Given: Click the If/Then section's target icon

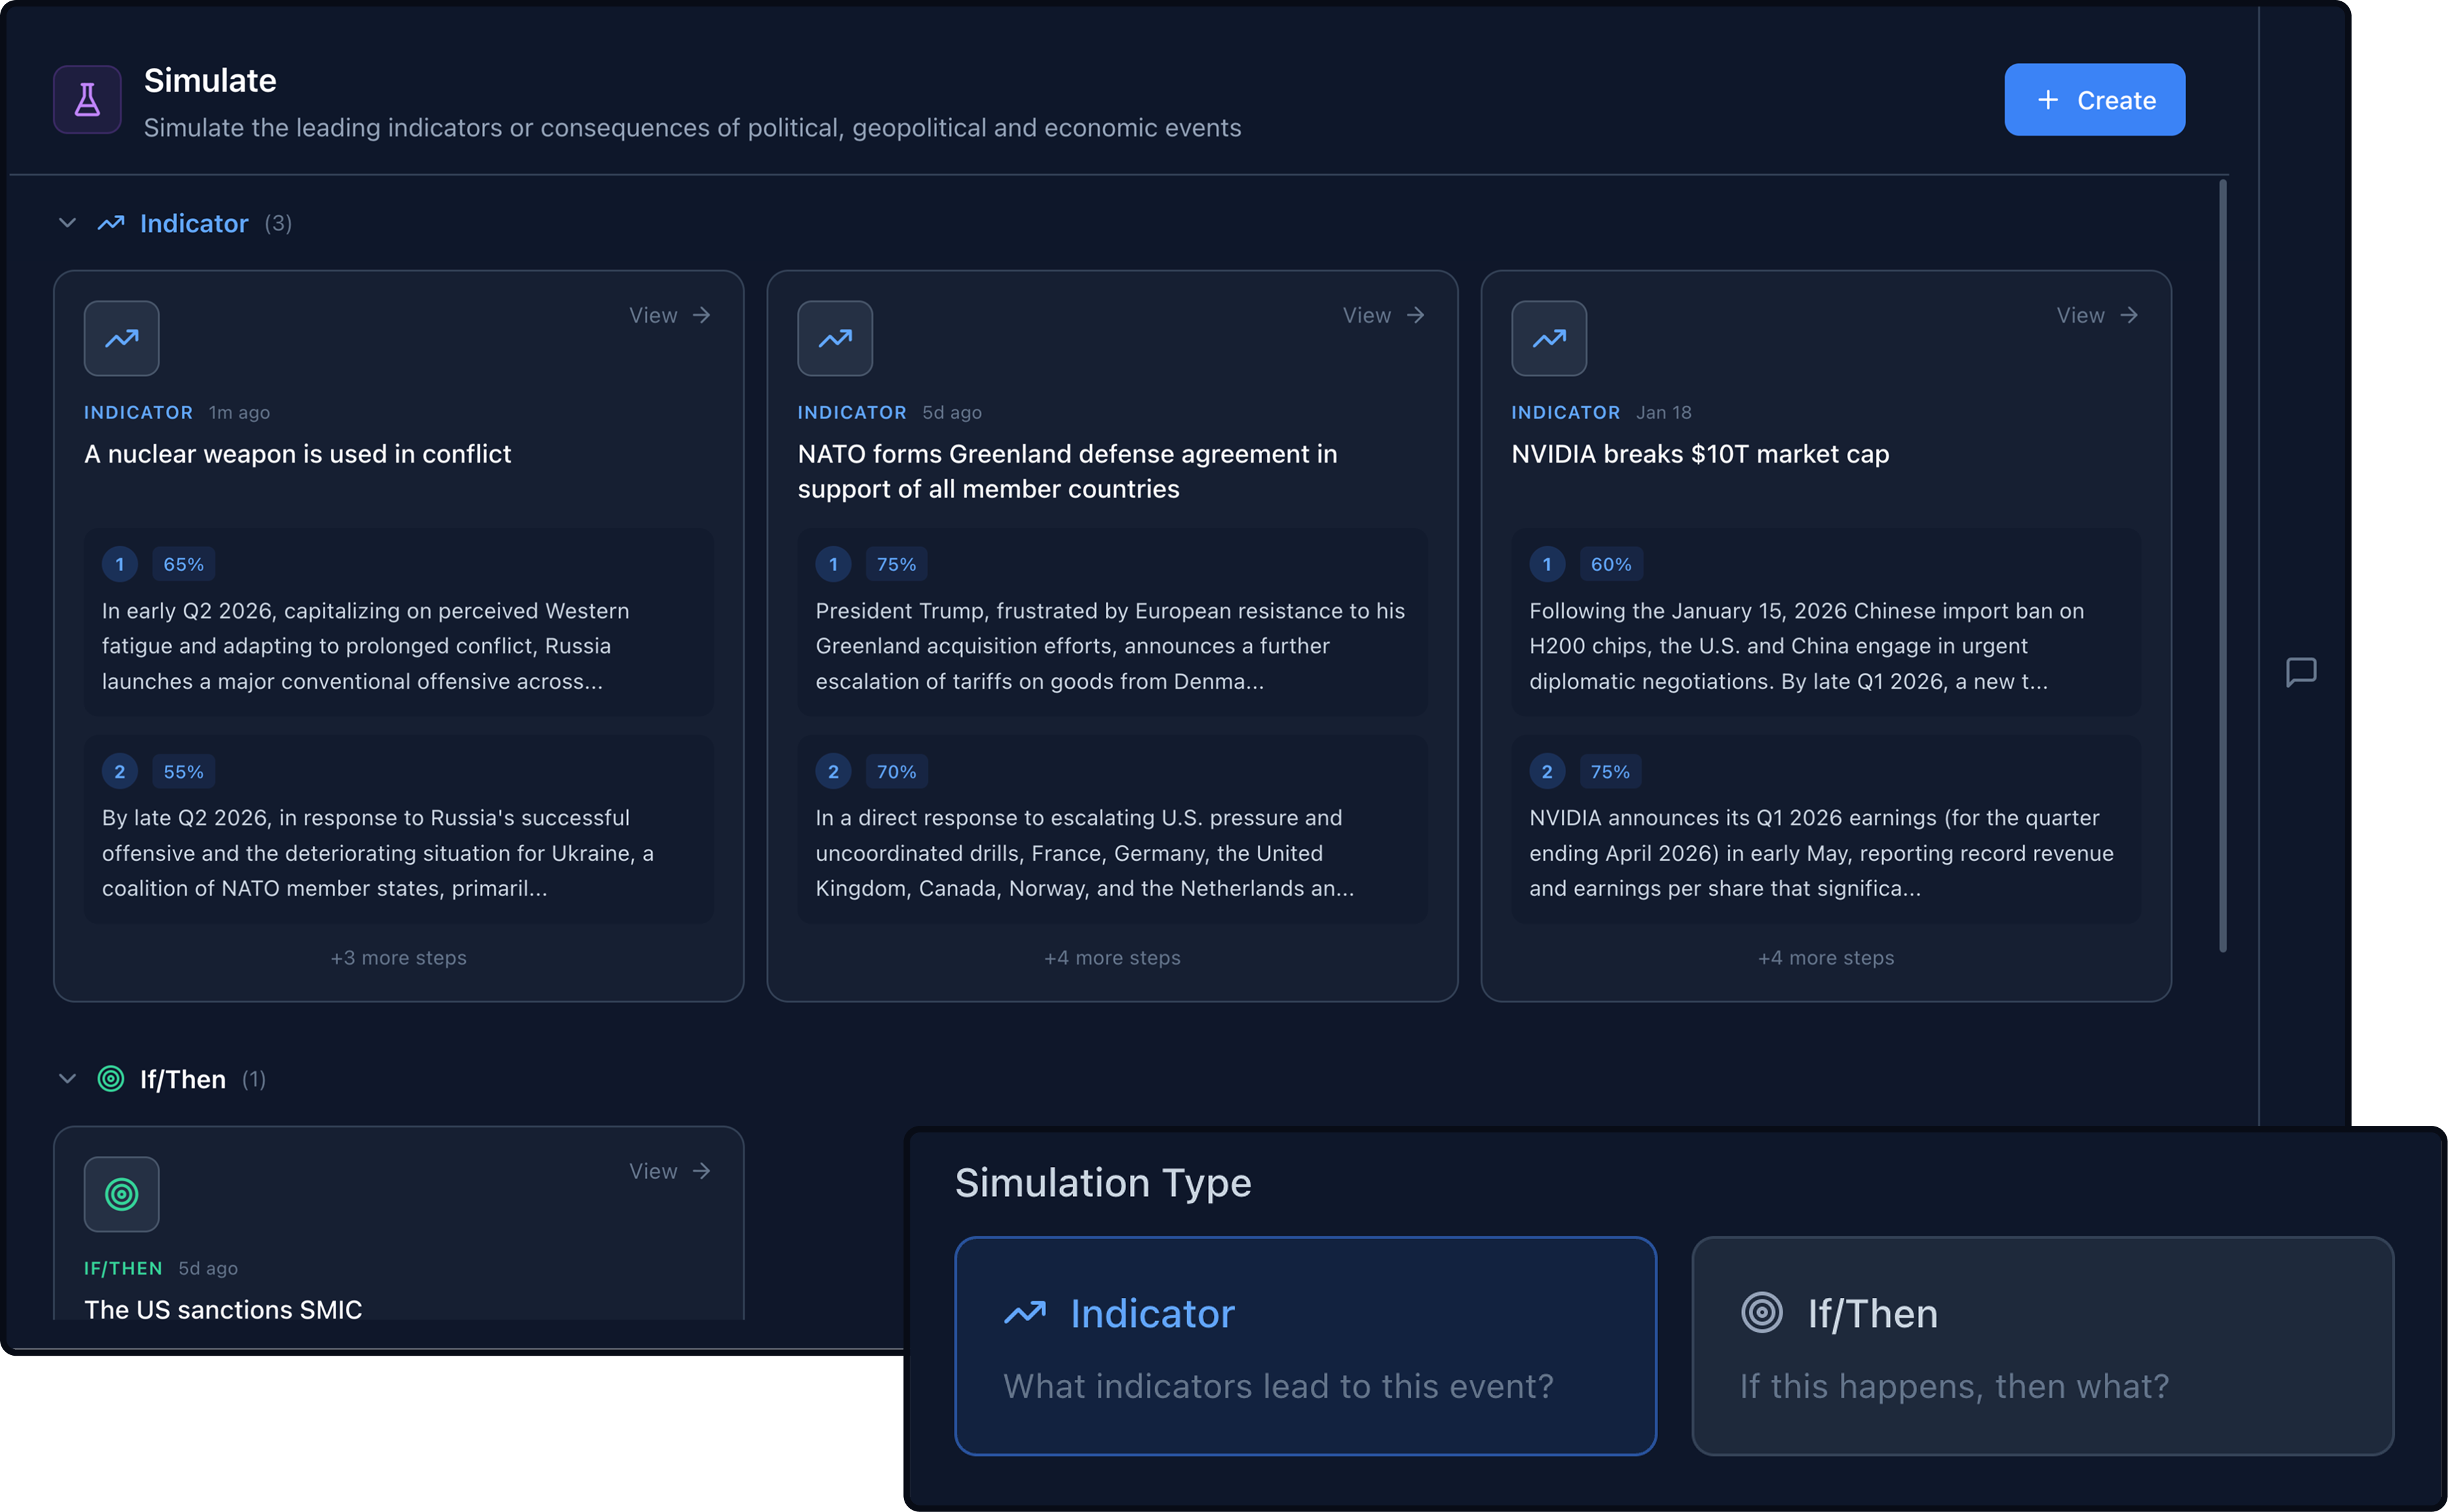Looking at the screenshot, I should tap(111, 1079).
